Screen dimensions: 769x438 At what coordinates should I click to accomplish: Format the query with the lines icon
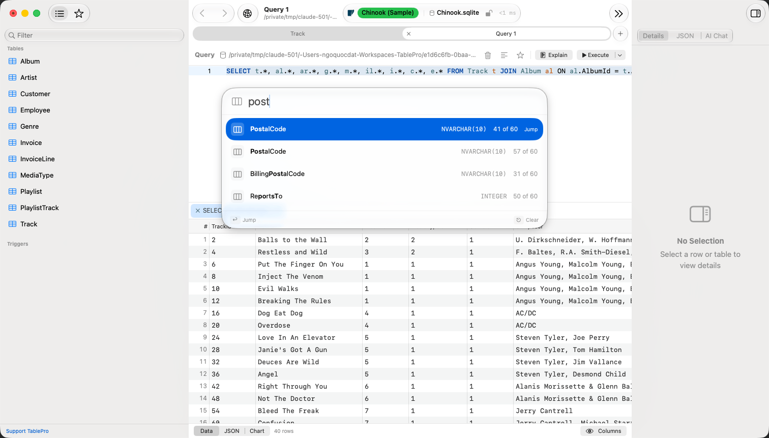click(504, 55)
